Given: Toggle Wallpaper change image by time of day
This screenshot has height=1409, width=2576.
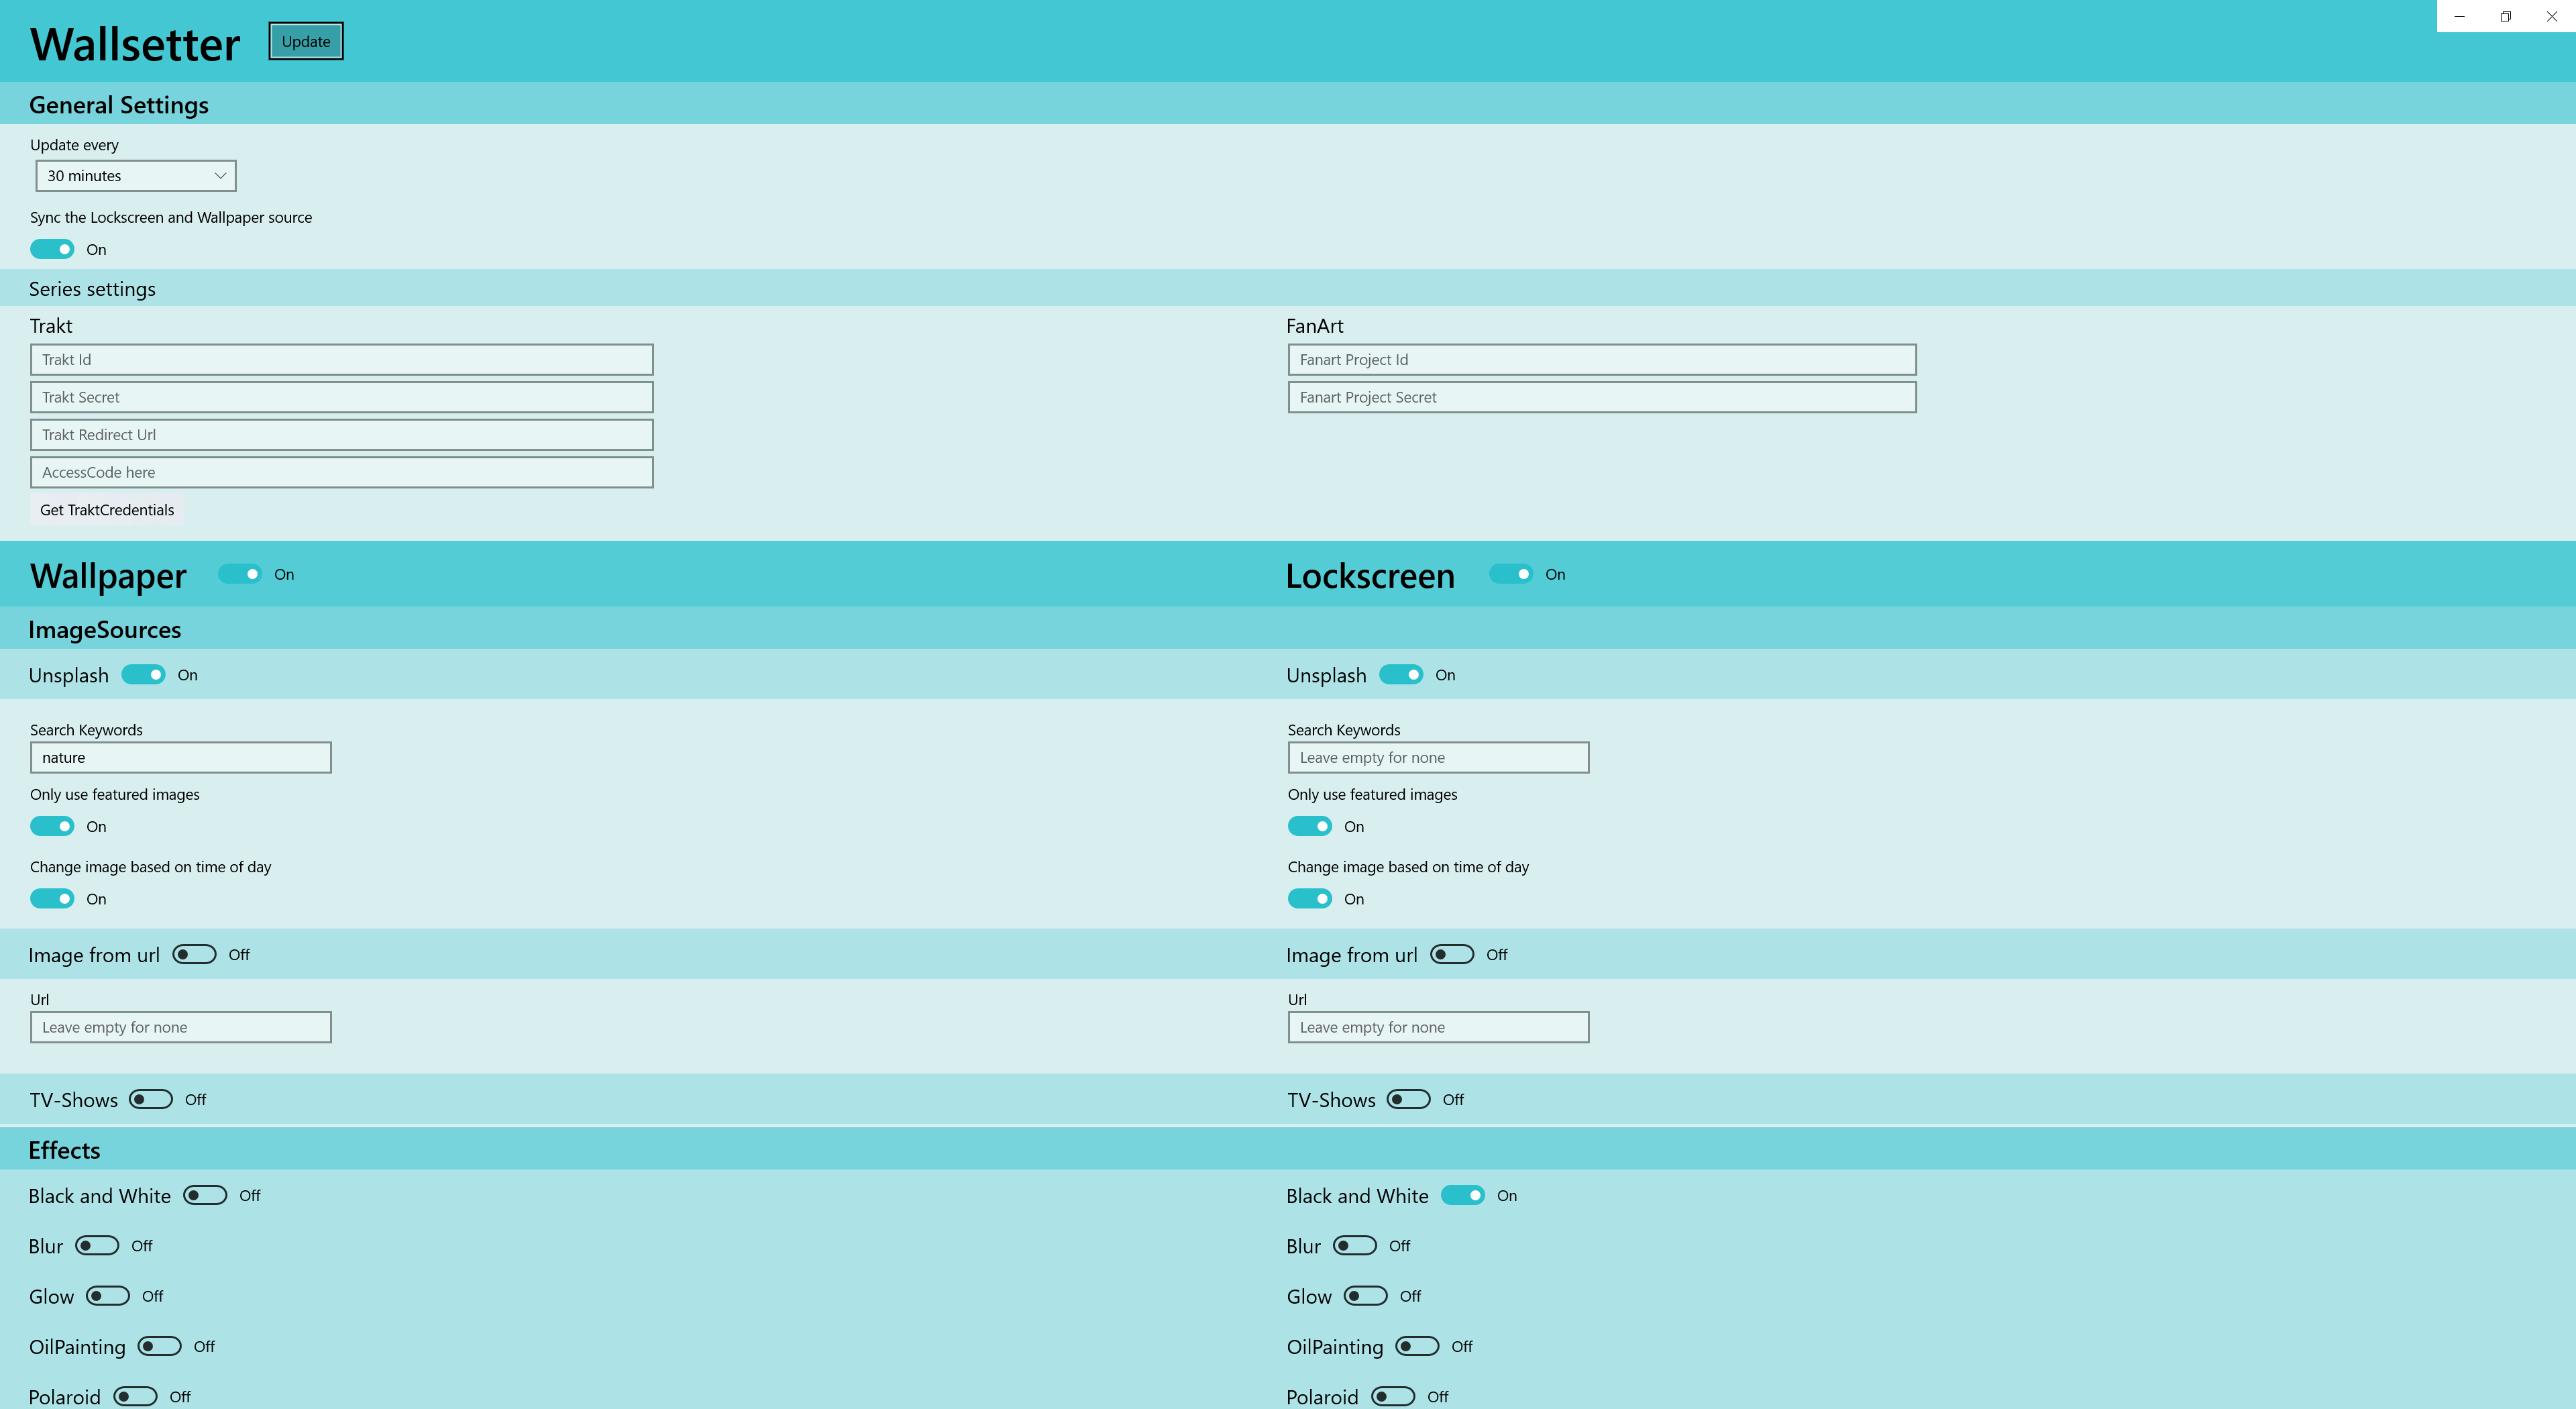Looking at the screenshot, I should click(x=52, y=899).
